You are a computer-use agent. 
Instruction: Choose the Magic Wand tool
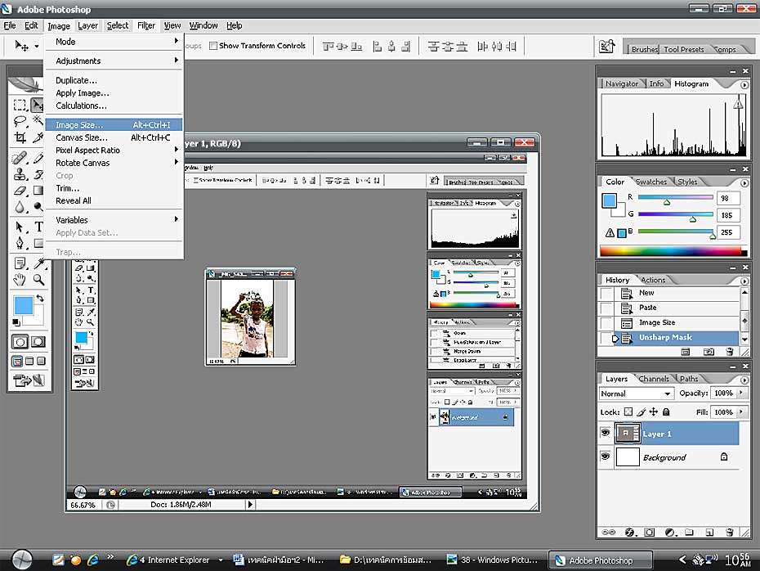click(x=38, y=121)
